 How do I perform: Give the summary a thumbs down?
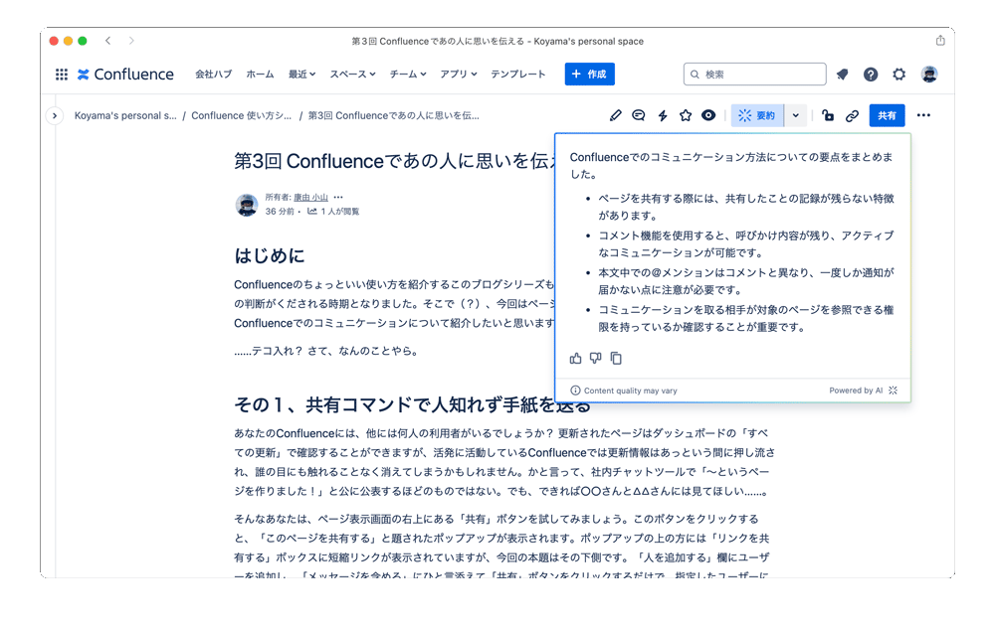(x=595, y=359)
